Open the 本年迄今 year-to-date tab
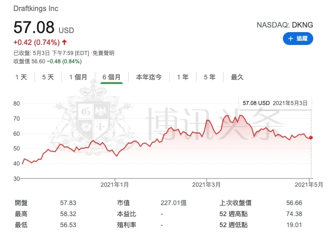Image resolution: width=333 pixels, height=234 pixels. tap(149, 77)
